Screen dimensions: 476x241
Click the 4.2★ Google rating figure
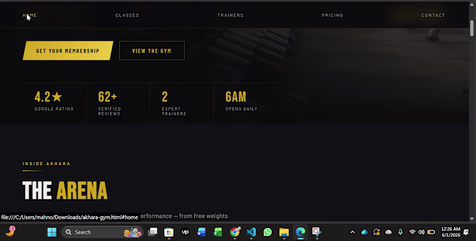48,97
